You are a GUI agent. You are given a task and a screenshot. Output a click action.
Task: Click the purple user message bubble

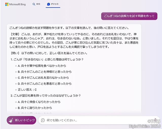[129, 16]
